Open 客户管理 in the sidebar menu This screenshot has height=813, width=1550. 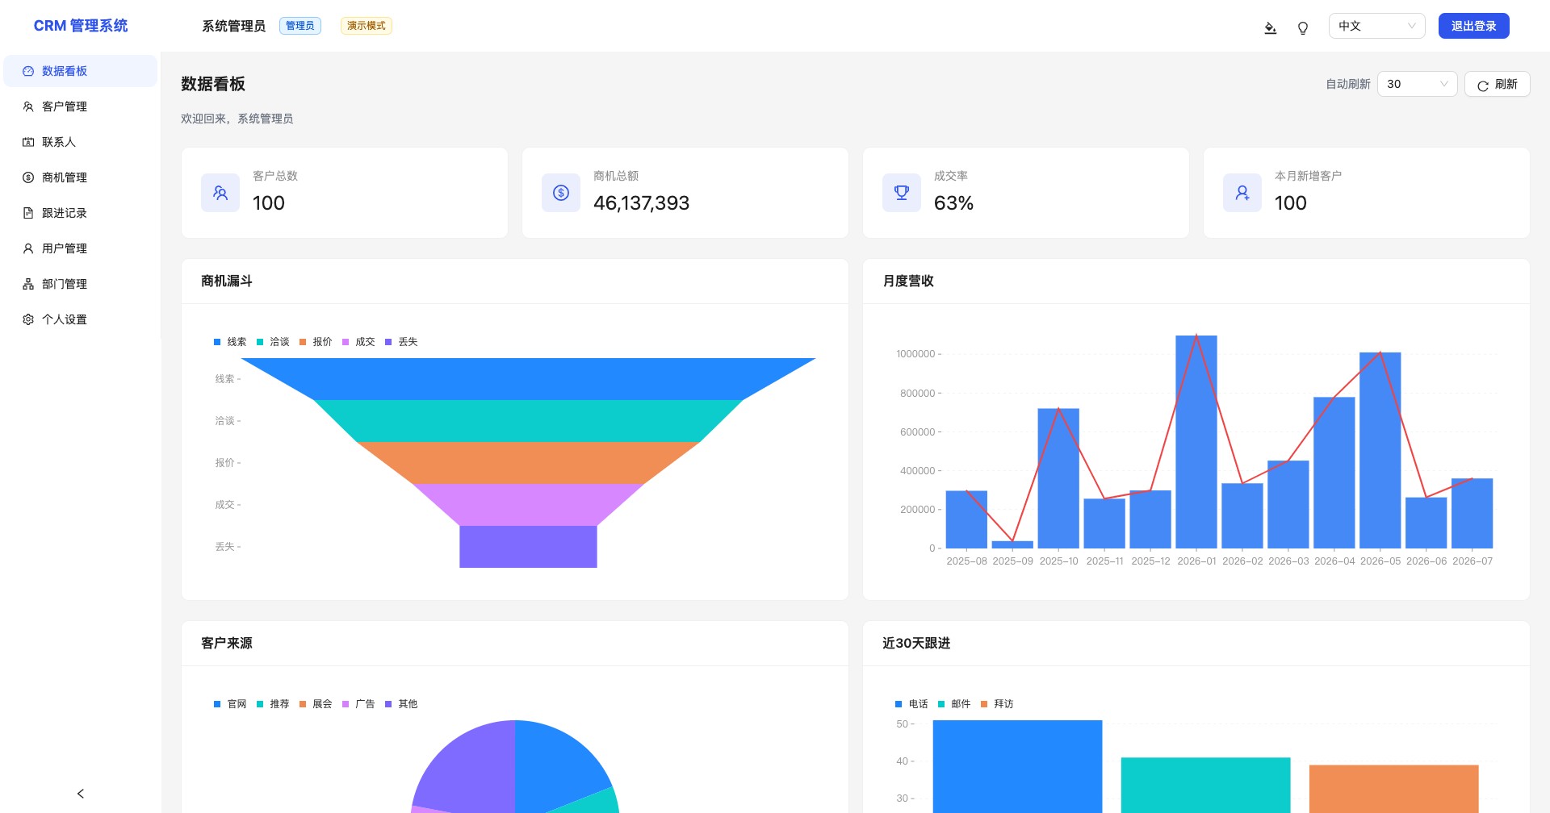pos(80,106)
